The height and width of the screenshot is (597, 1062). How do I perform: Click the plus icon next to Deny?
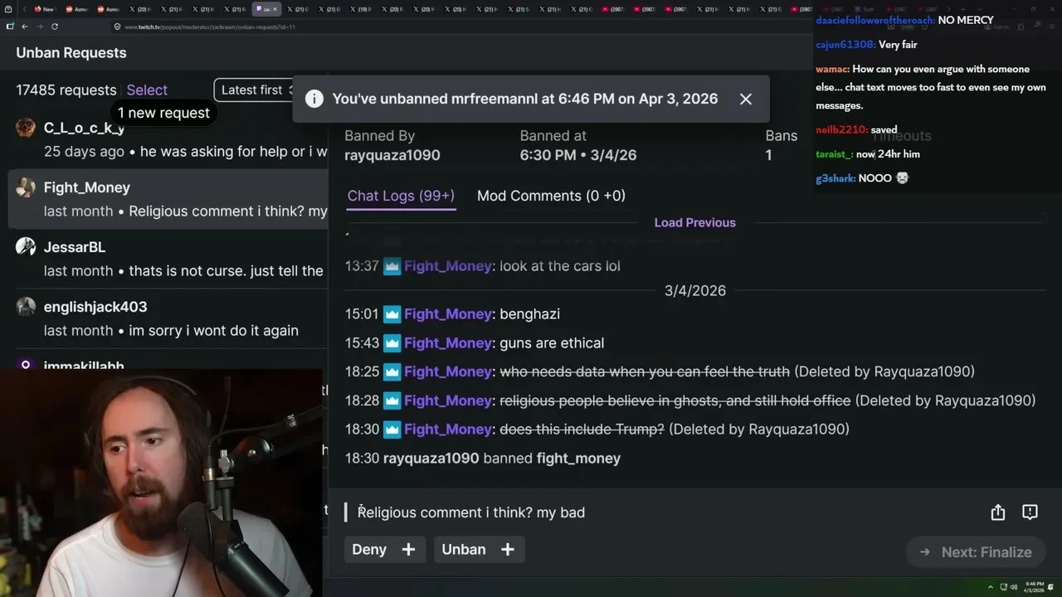pyautogui.click(x=408, y=549)
